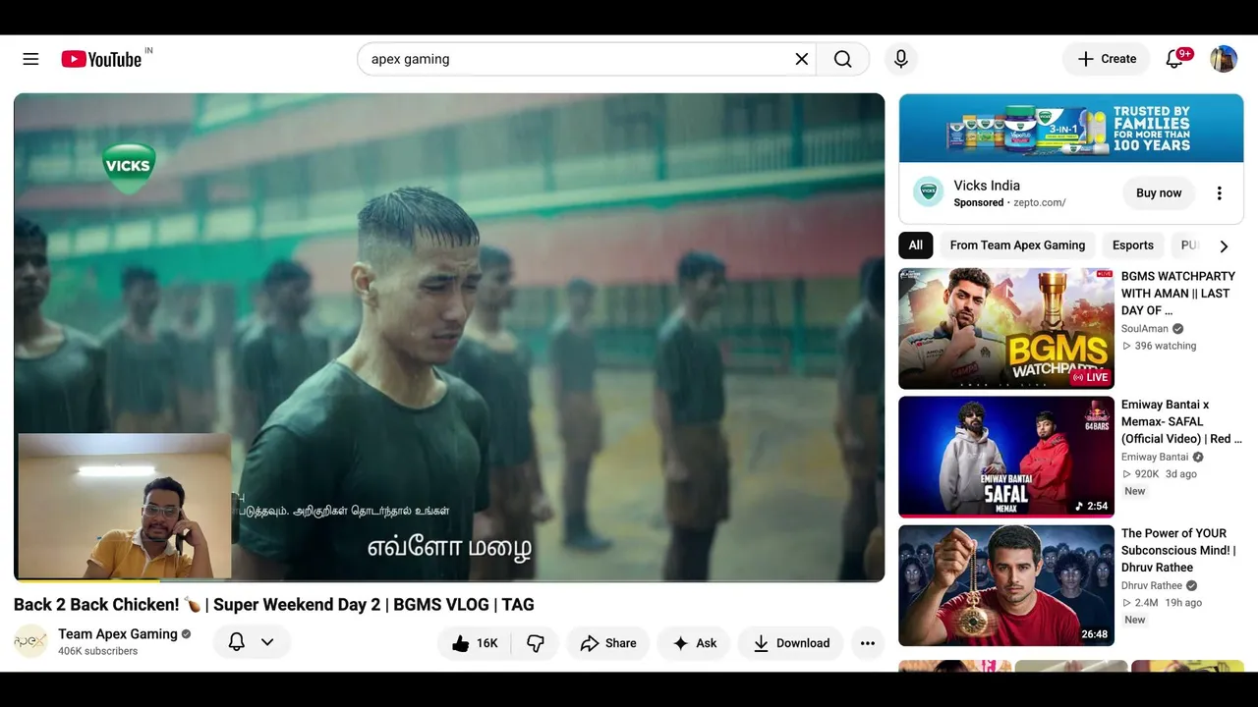Select From Team Apex Gaming chip
The image size is (1258, 707).
tap(1017, 245)
